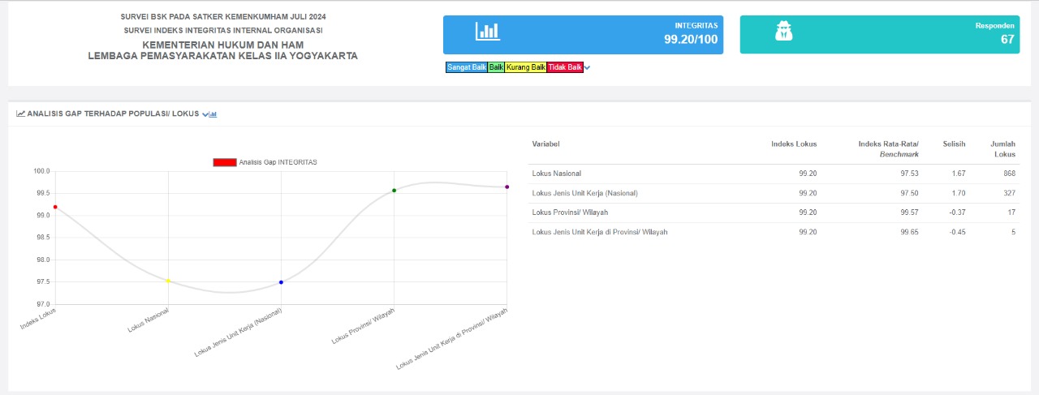This screenshot has height=395, width=1039.
Task: Select Lokus Jenis Unit Kerja di Provinsi/ Wilayah row label
Action: coord(600,232)
